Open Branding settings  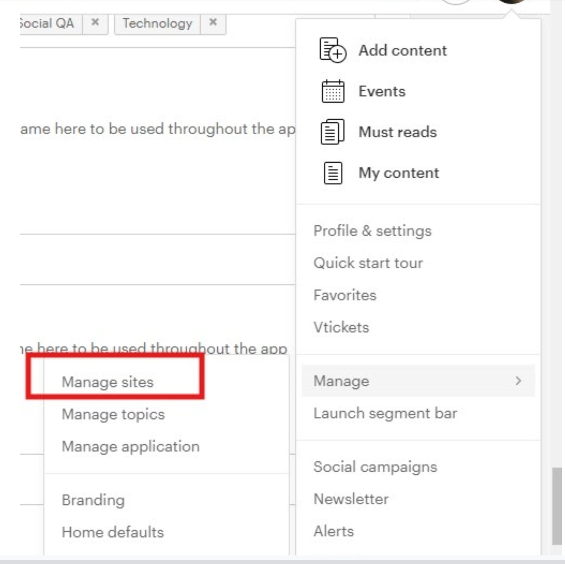click(93, 500)
